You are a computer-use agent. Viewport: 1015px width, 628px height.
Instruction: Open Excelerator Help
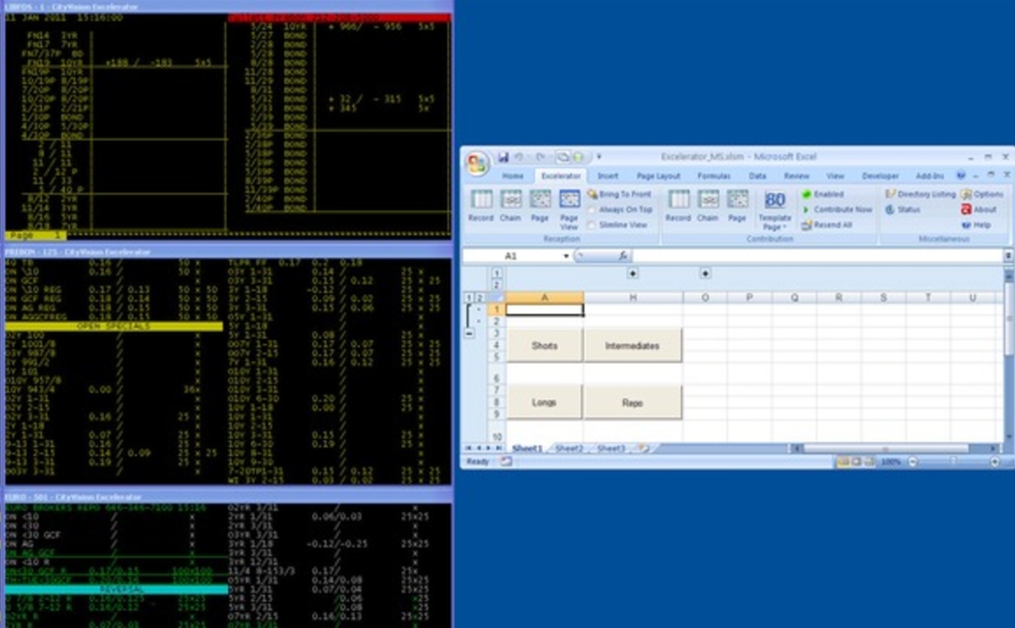click(x=977, y=225)
